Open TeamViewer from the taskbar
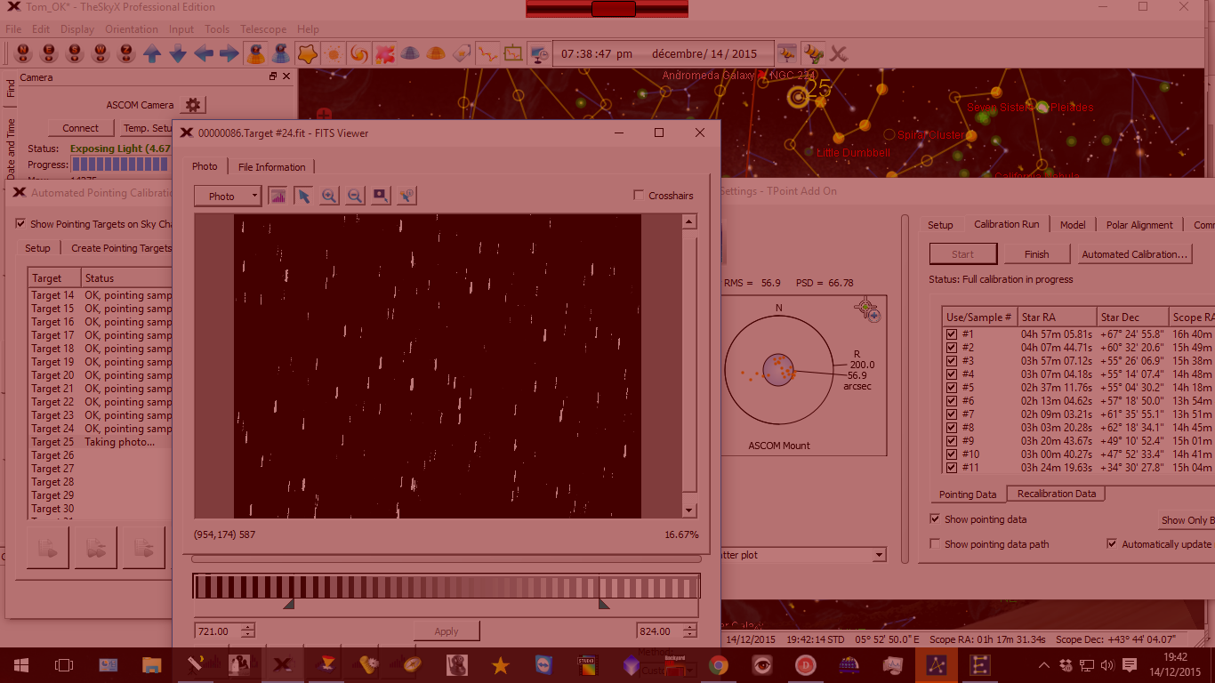 [x=544, y=664]
